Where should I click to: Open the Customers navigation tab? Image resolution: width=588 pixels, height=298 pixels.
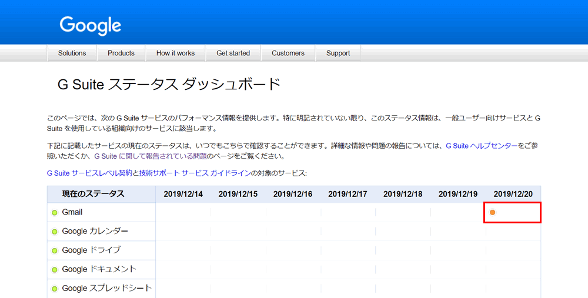[288, 53]
